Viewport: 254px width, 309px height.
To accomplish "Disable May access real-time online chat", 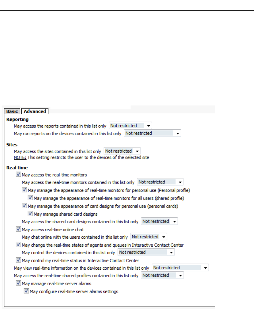I will coord(18,229).
